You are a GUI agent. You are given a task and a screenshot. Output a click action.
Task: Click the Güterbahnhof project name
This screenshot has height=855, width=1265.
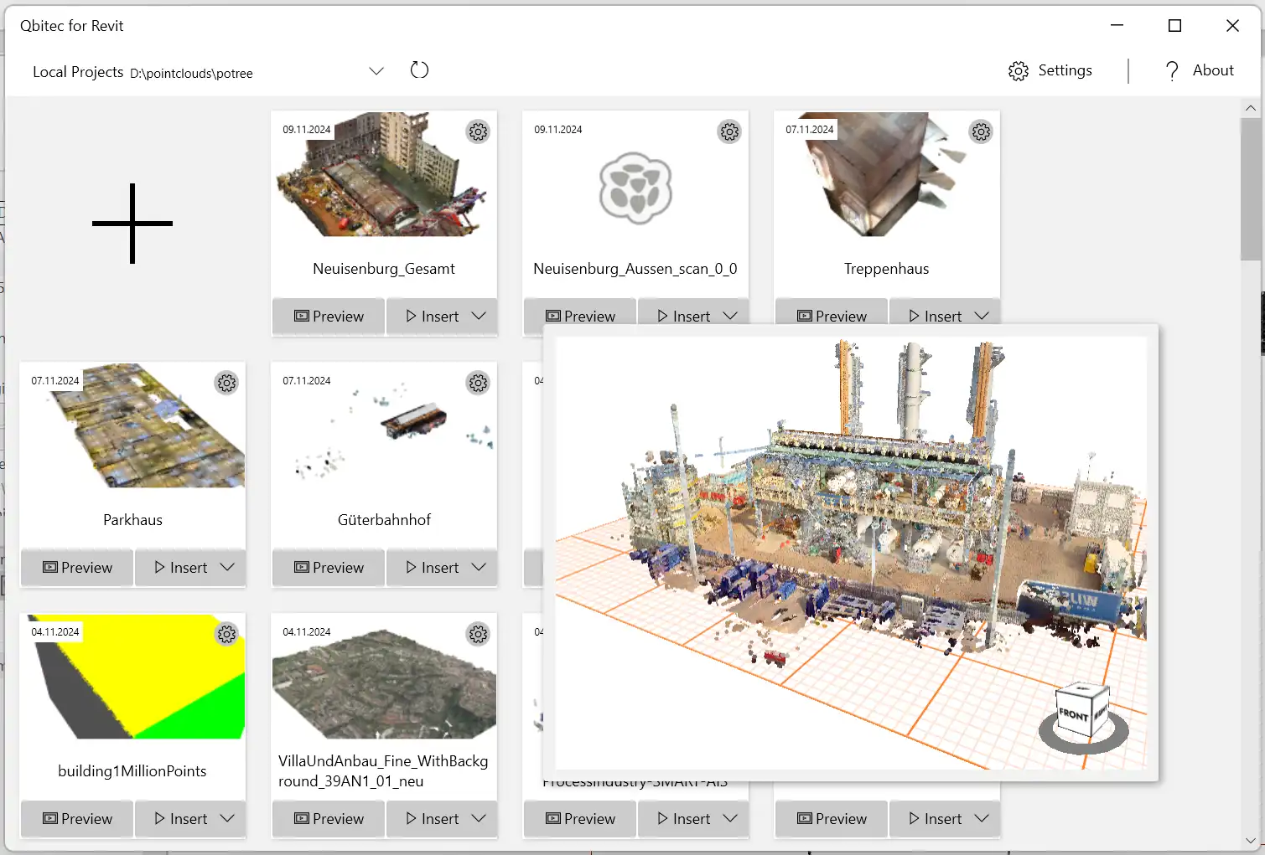coord(384,520)
